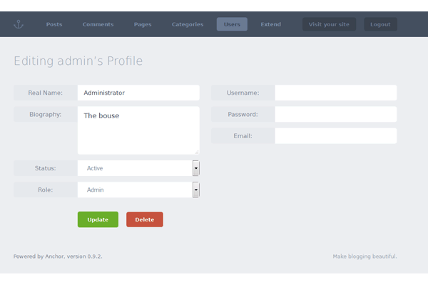
Task: Expand the Status dropdown
Action: 135,168
